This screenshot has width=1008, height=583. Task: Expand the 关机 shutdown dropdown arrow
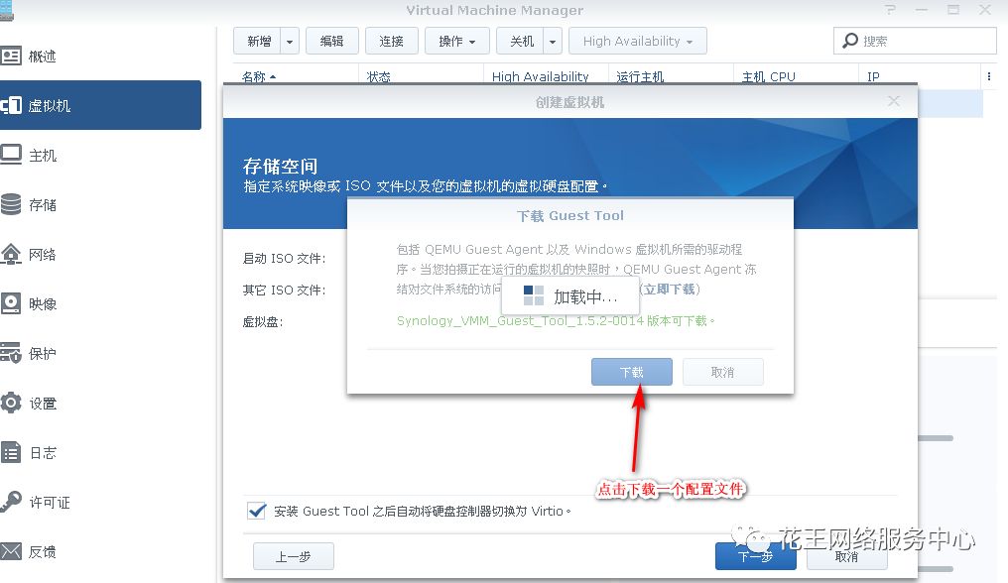[x=553, y=41]
